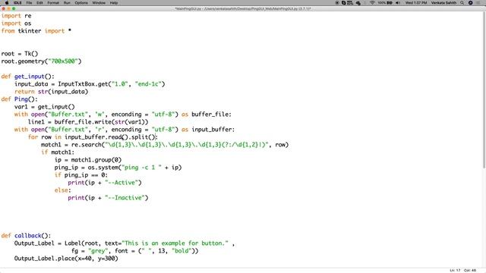The image size is (486, 273).
Task: Click the Venkata Sahith user name
Action: (x=443, y=3)
